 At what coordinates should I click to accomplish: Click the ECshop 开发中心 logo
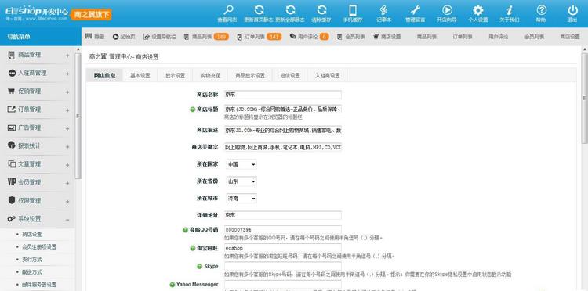(x=36, y=13)
